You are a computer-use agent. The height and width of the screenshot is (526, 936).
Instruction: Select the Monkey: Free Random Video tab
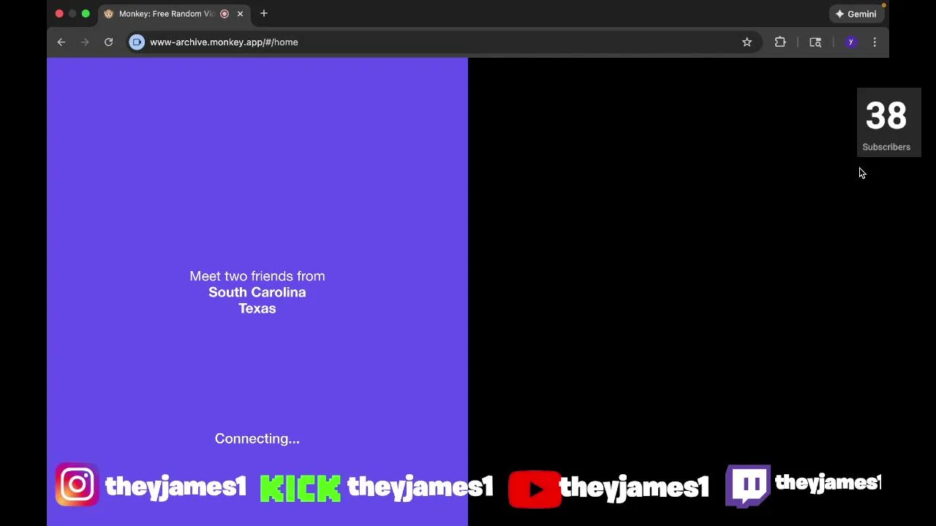(174, 14)
